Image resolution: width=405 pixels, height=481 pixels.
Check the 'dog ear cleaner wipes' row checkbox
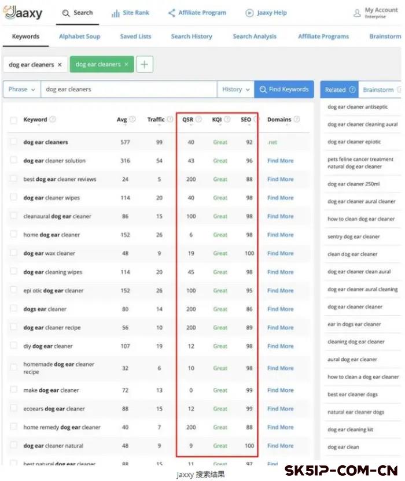coord(13,197)
